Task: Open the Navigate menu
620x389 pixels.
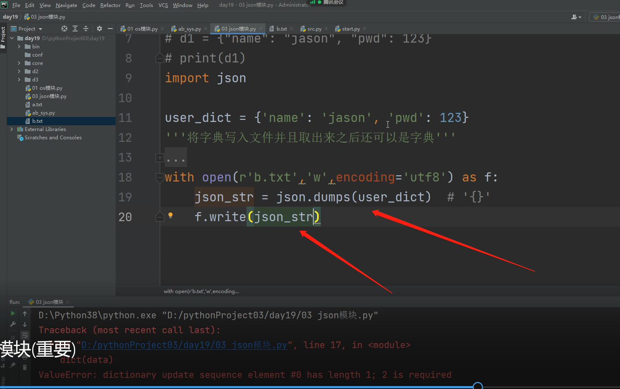Action: [66, 5]
